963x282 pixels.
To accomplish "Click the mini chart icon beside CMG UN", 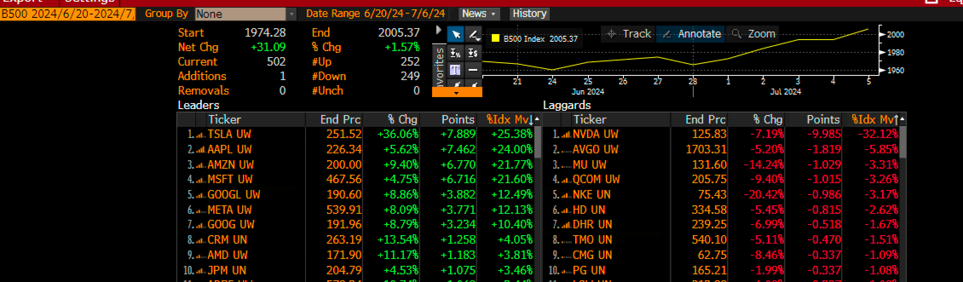I will click(x=566, y=256).
